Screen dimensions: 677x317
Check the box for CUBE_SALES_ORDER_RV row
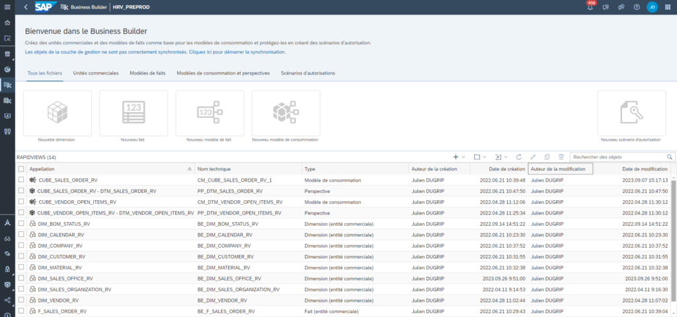(x=22, y=180)
